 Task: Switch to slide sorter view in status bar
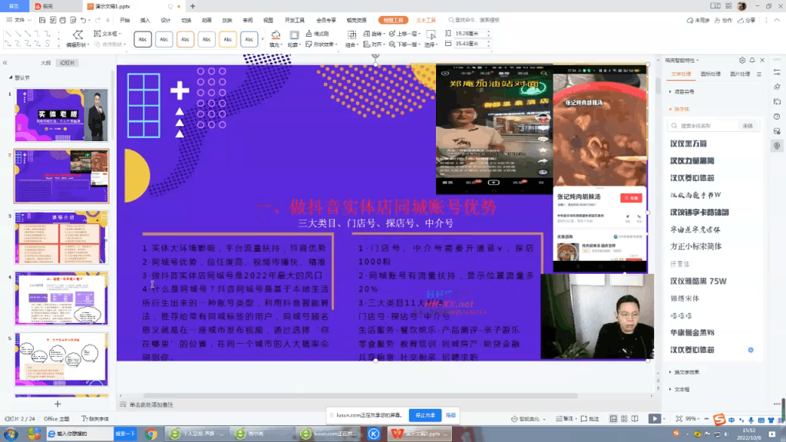click(624, 418)
